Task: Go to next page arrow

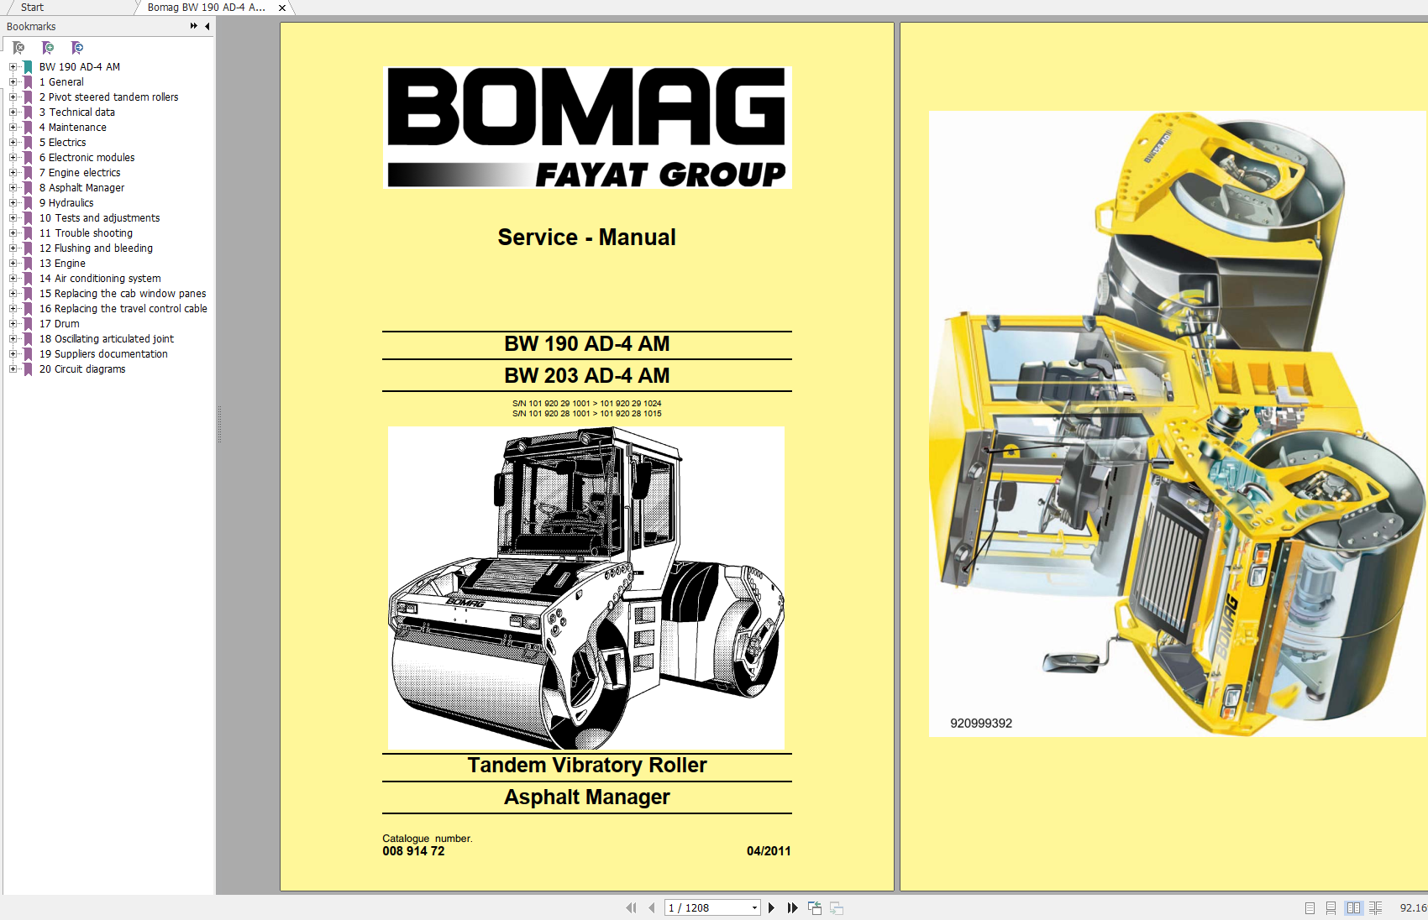Action: click(x=771, y=907)
